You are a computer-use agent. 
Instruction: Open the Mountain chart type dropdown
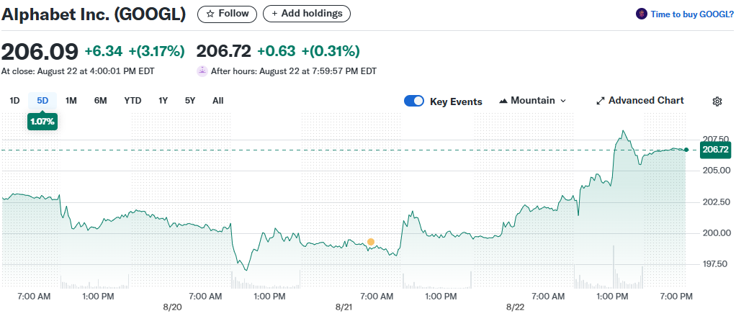click(x=533, y=101)
